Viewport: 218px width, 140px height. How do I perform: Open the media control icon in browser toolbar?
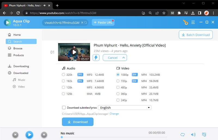tap(186, 13)
